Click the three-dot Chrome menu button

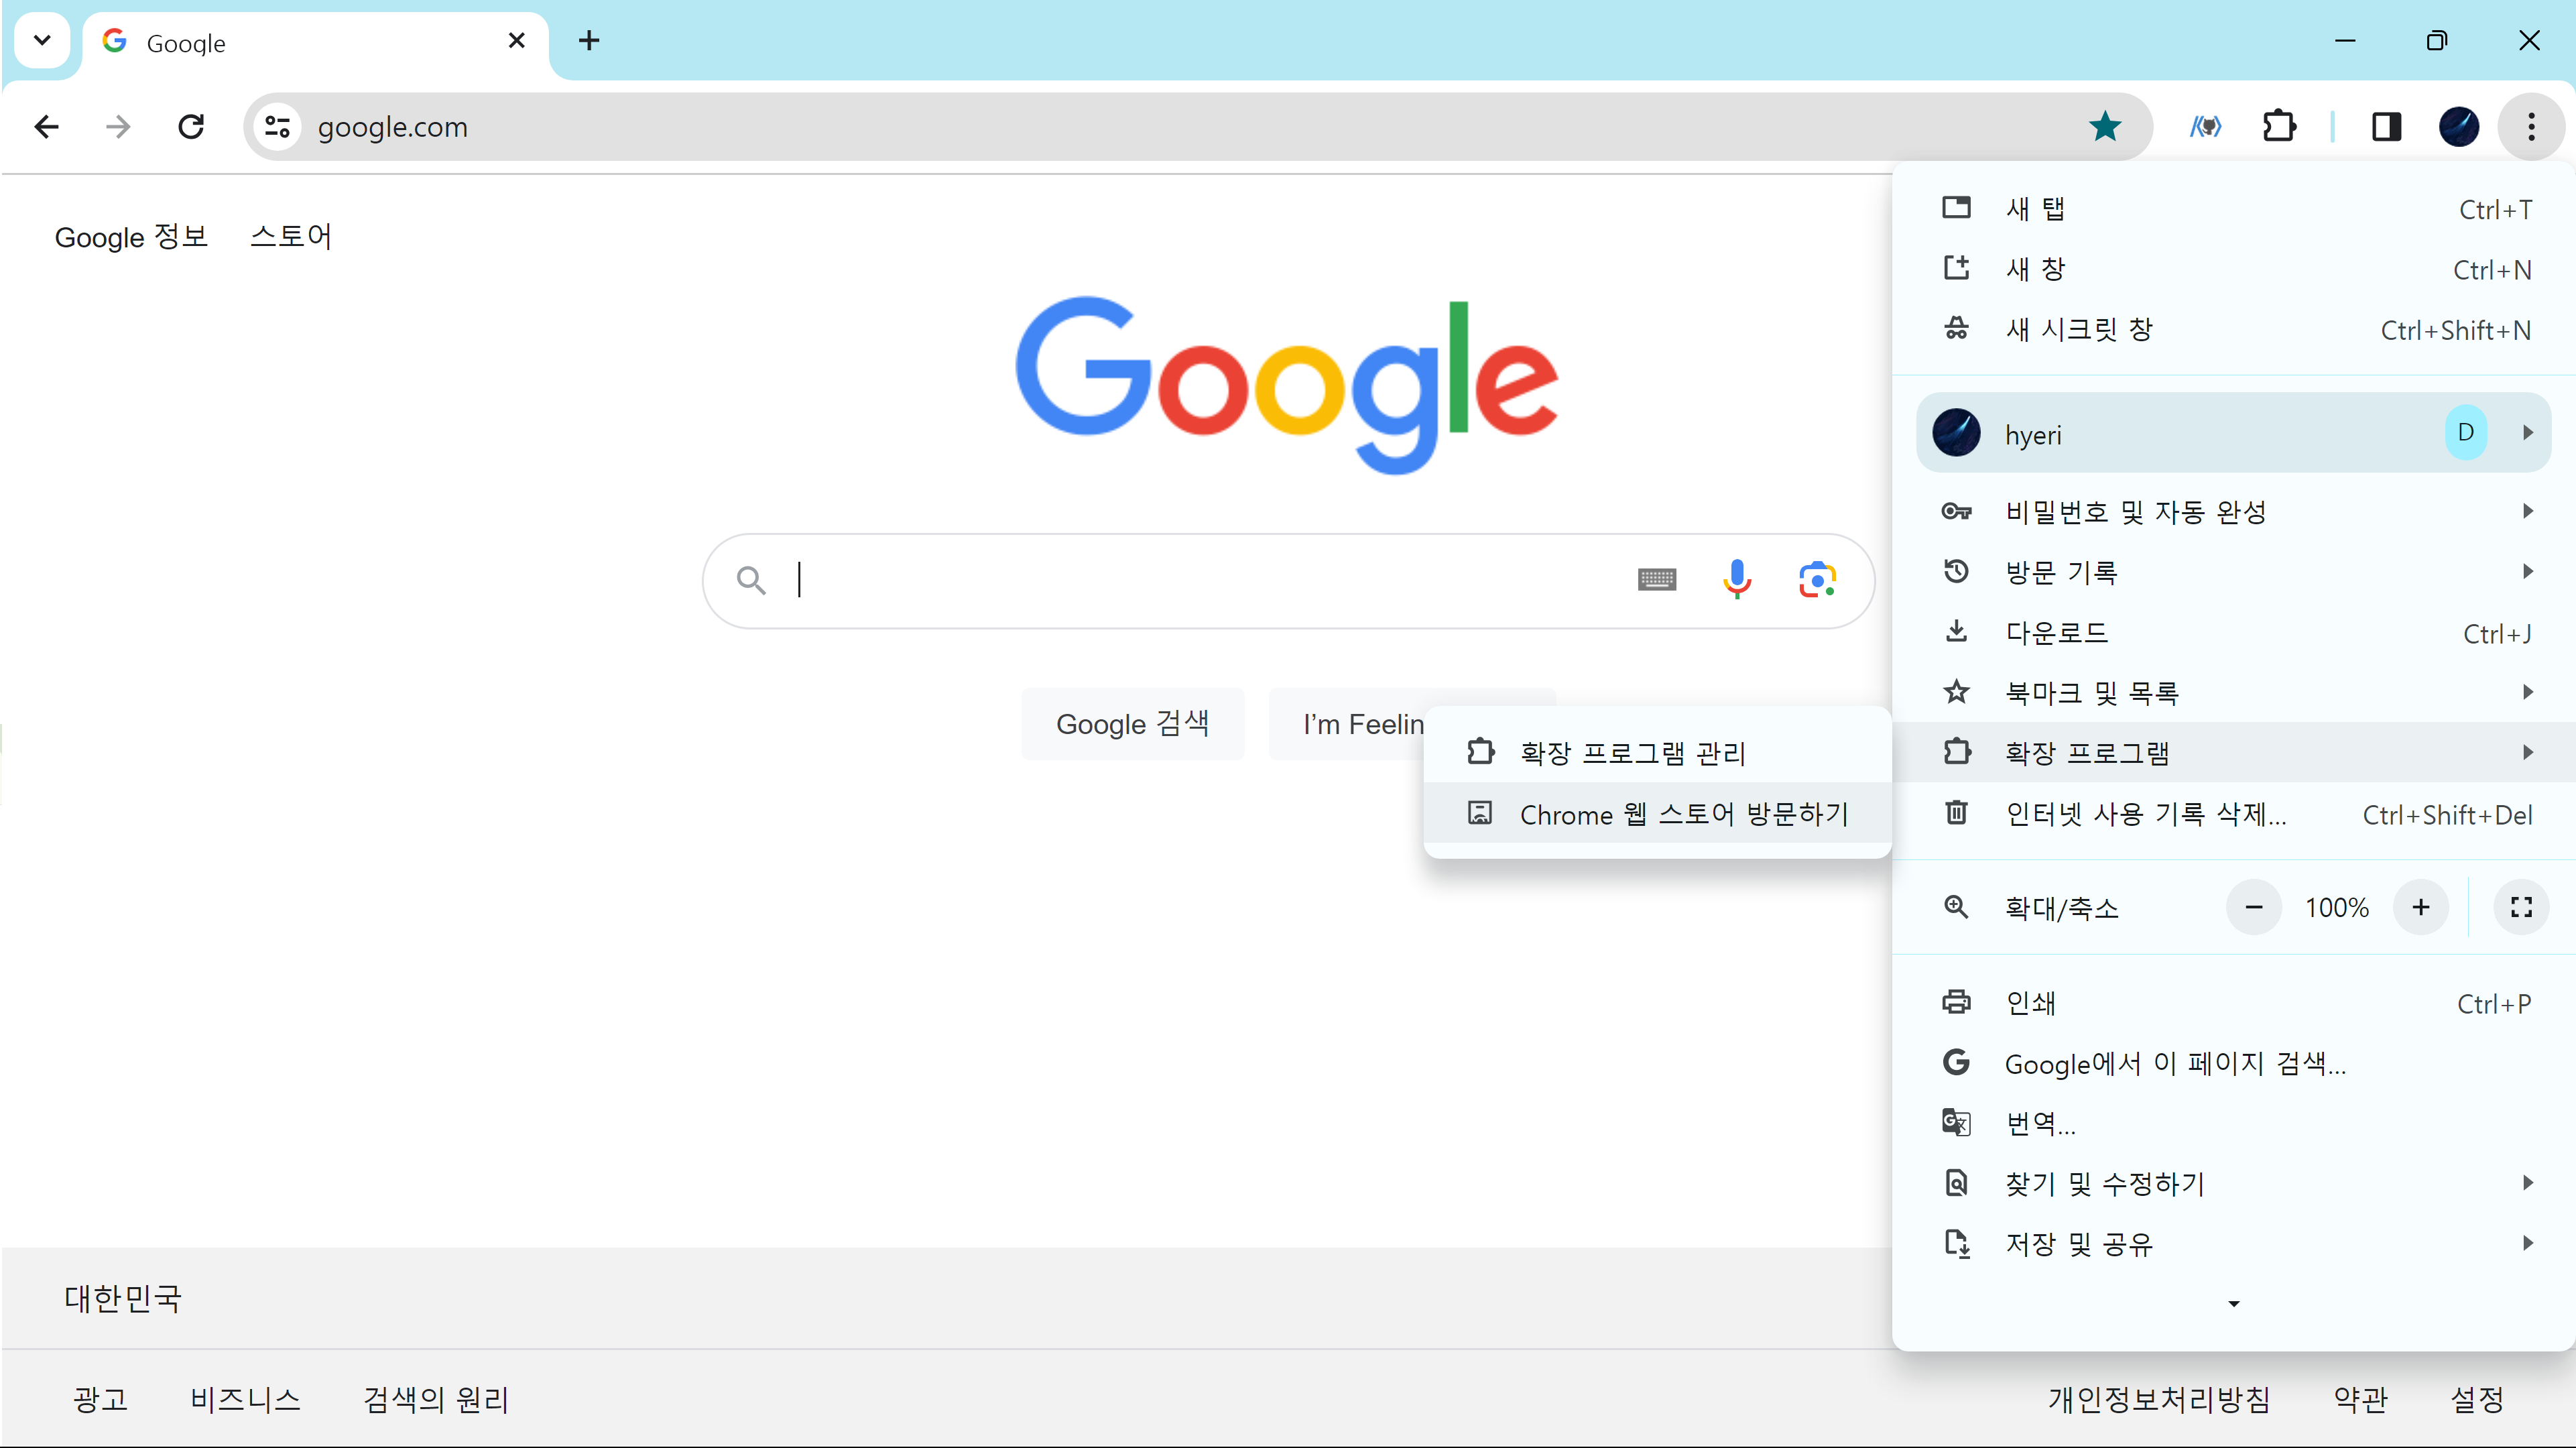click(x=2531, y=127)
